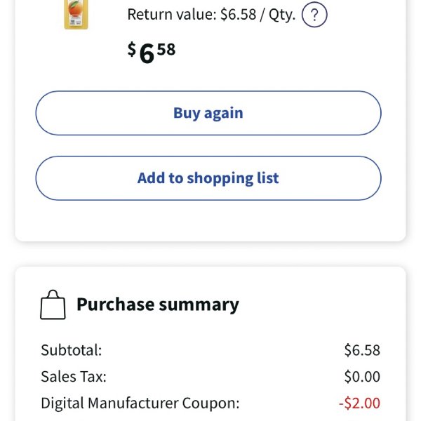The width and height of the screenshot is (421, 421).
Task: Click the Add to shopping list button
Action: click(x=208, y=178)
